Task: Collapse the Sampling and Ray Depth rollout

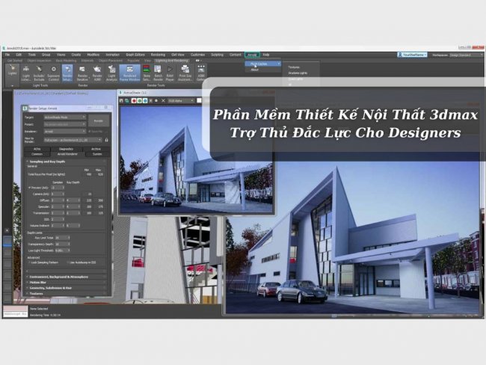Action: tap(67, 162)
